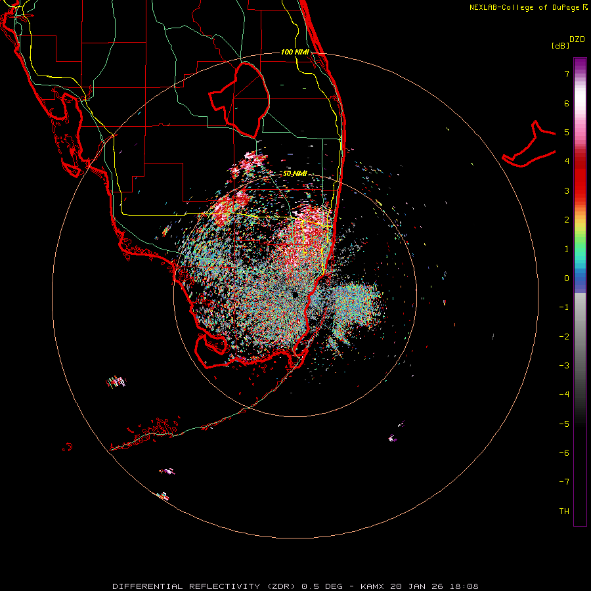Click the 100 NMI range ring label
The image size is (591, 591).
(295, 52)
